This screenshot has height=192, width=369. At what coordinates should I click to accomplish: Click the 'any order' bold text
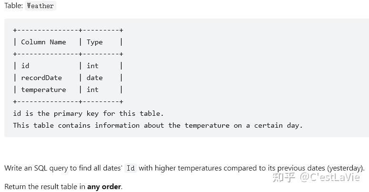pos(104,187)
